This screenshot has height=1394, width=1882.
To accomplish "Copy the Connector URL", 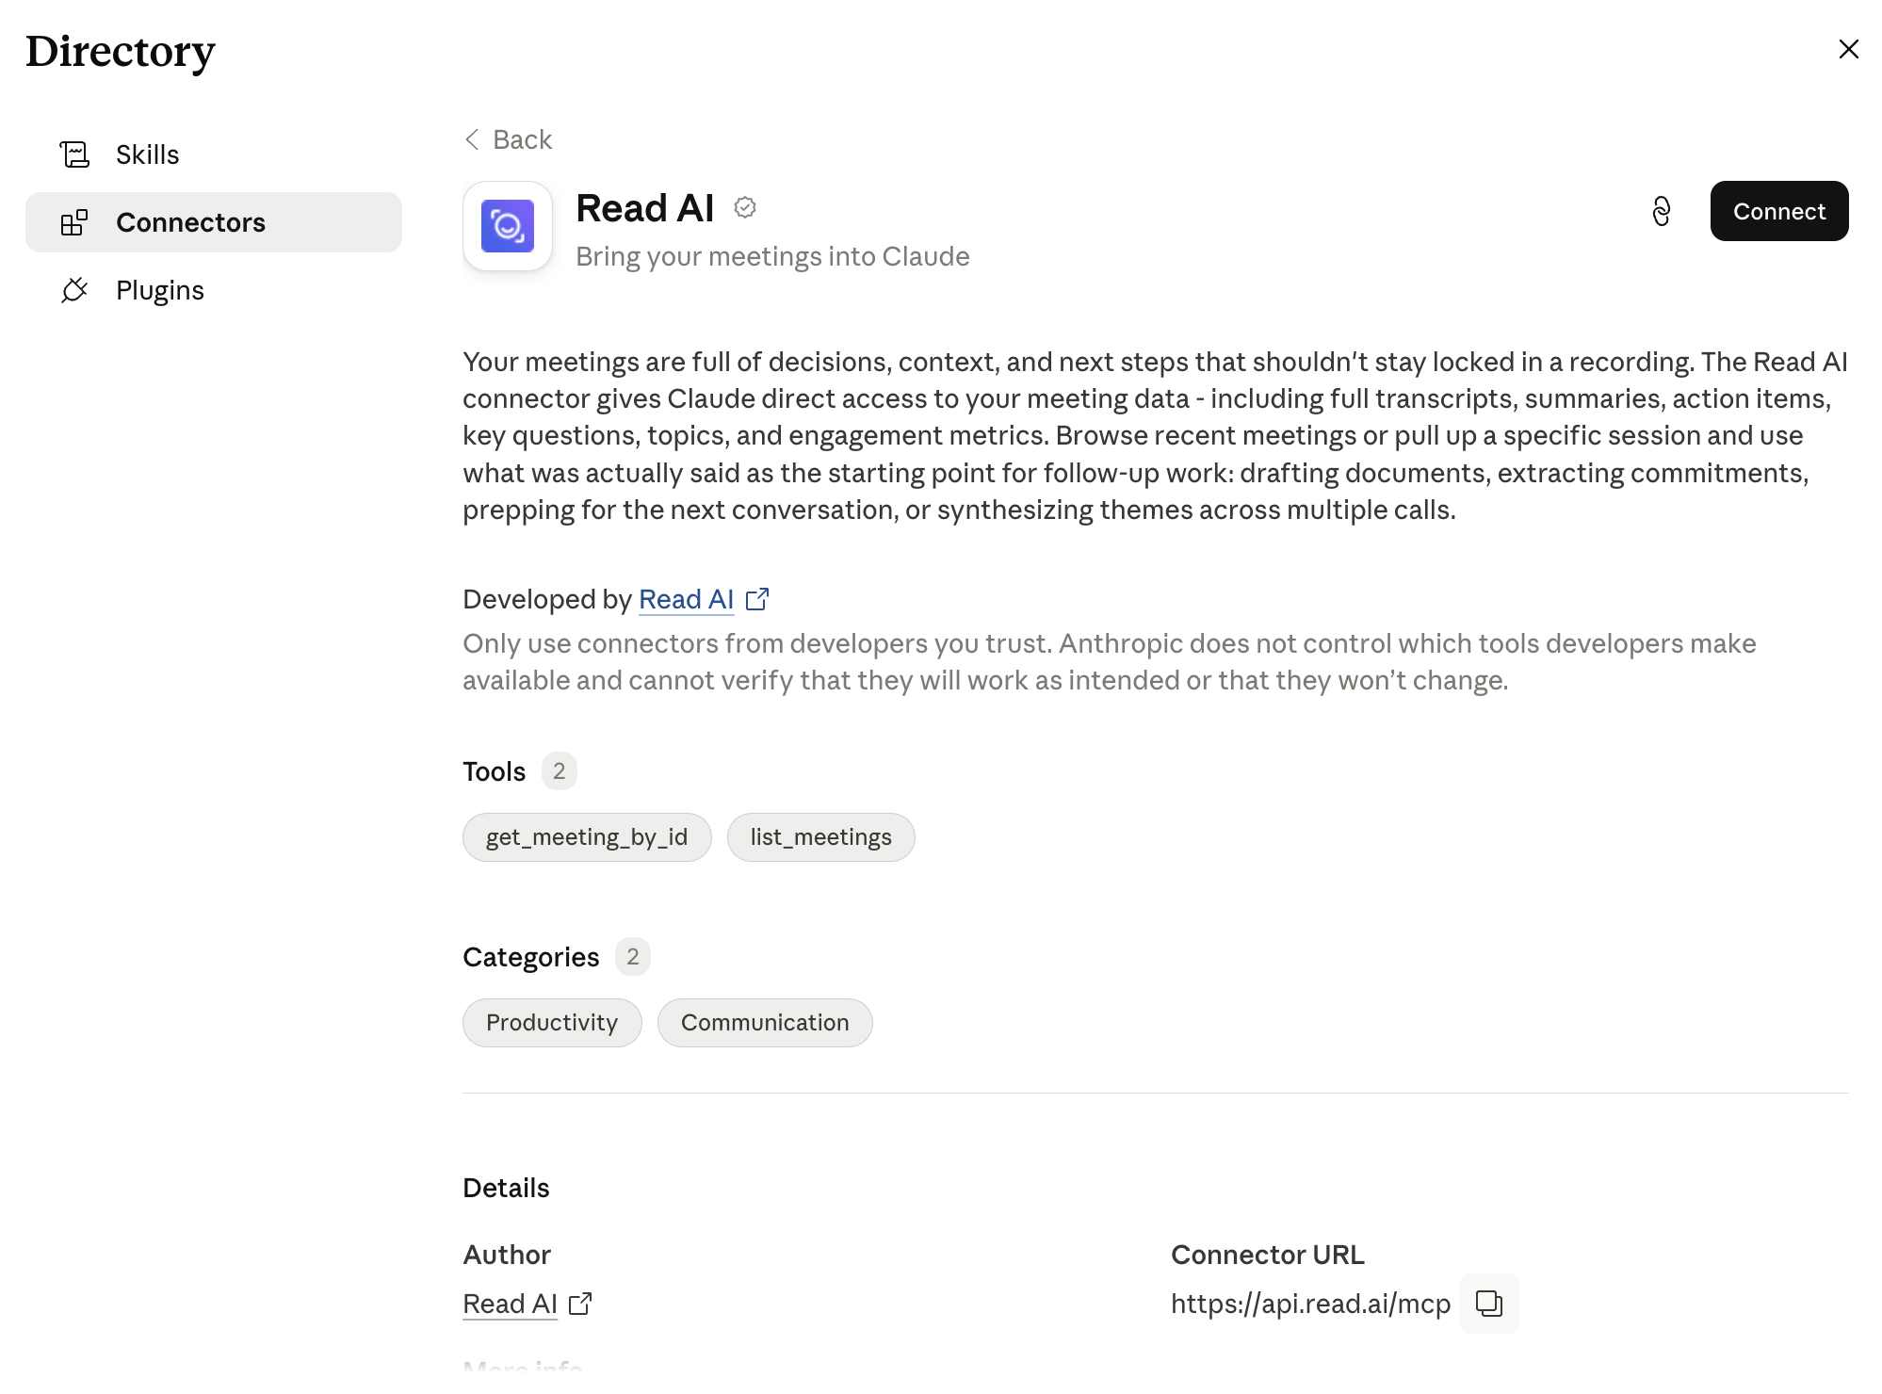I will [1489, 1304].
